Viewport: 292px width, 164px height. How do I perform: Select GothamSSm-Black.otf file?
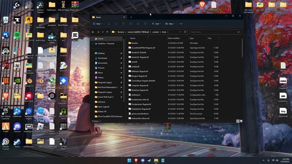point(173,118)
